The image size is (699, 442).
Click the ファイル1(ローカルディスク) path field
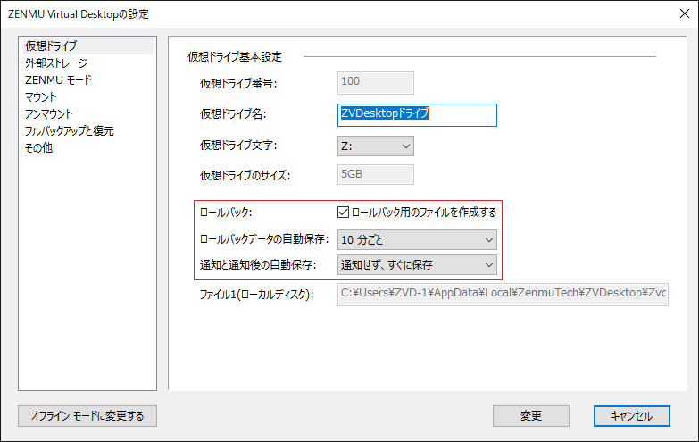point(503,295)
